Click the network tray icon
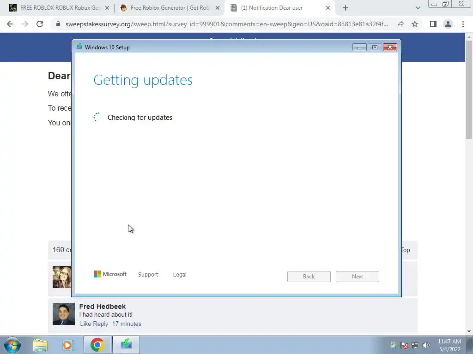This screenshot has width=473, height=354. (x=415, y=346)
